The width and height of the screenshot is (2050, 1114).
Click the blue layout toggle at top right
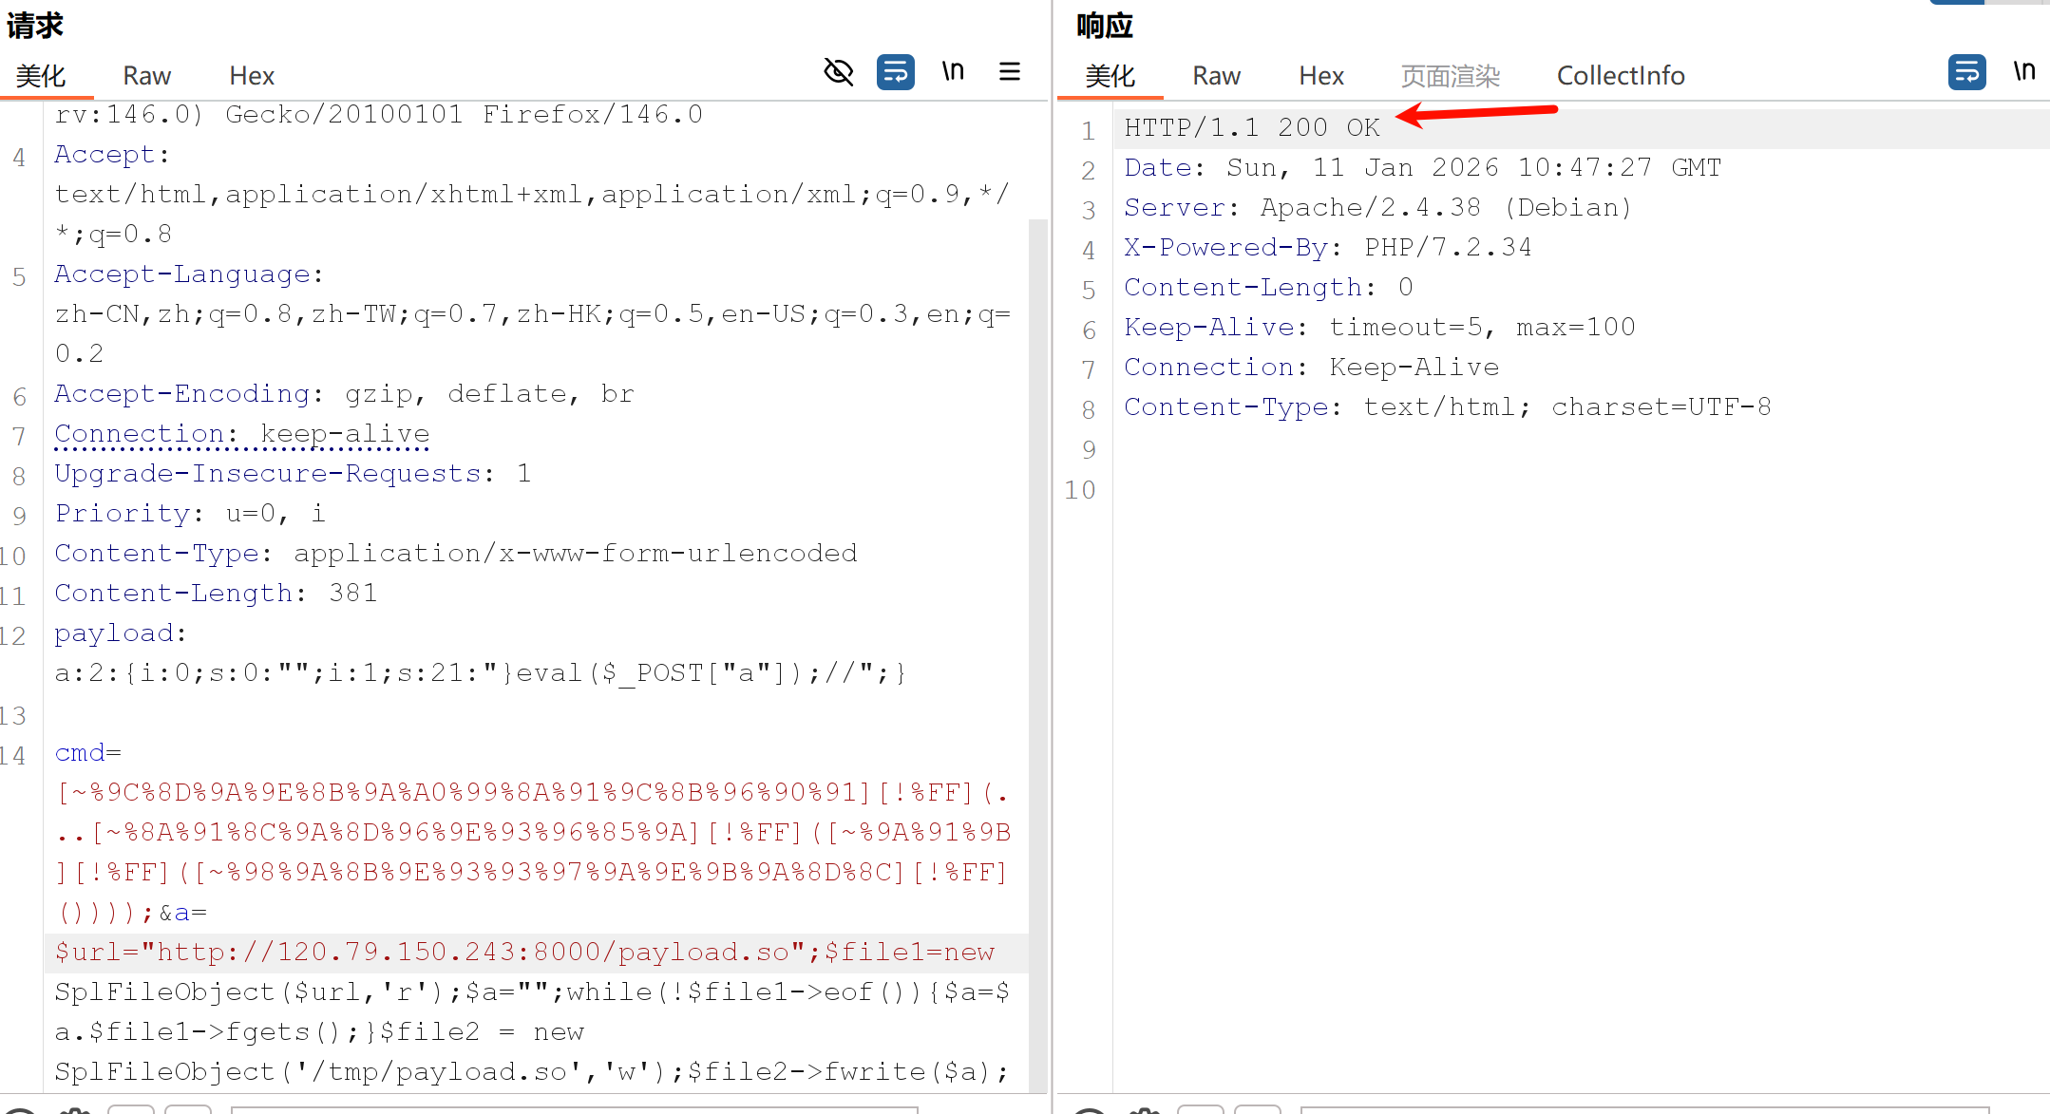point(1957,3)
